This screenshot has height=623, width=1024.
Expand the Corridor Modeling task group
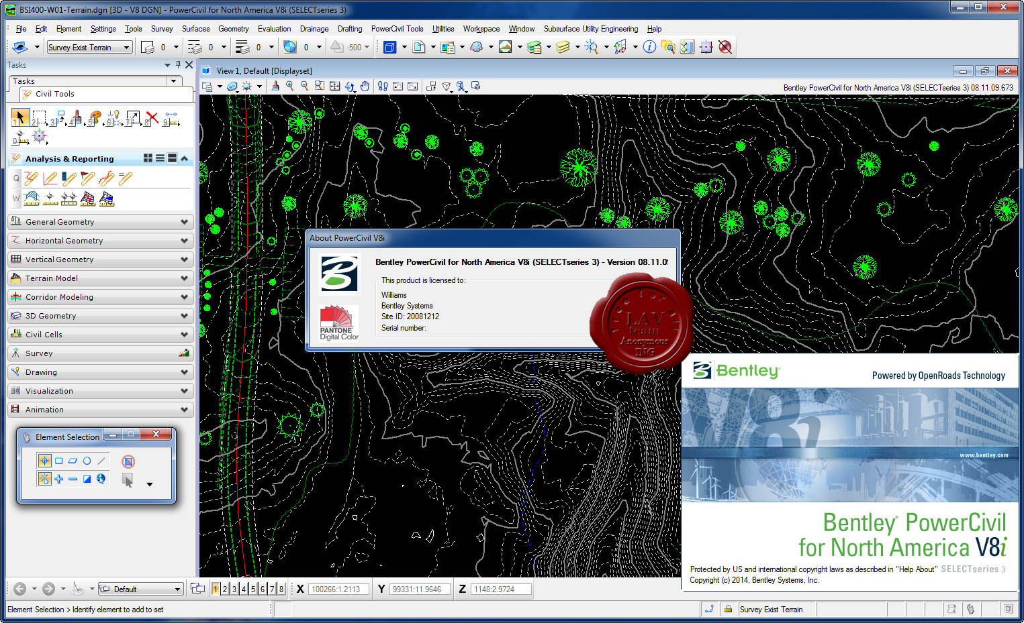[x=101, y=297]
